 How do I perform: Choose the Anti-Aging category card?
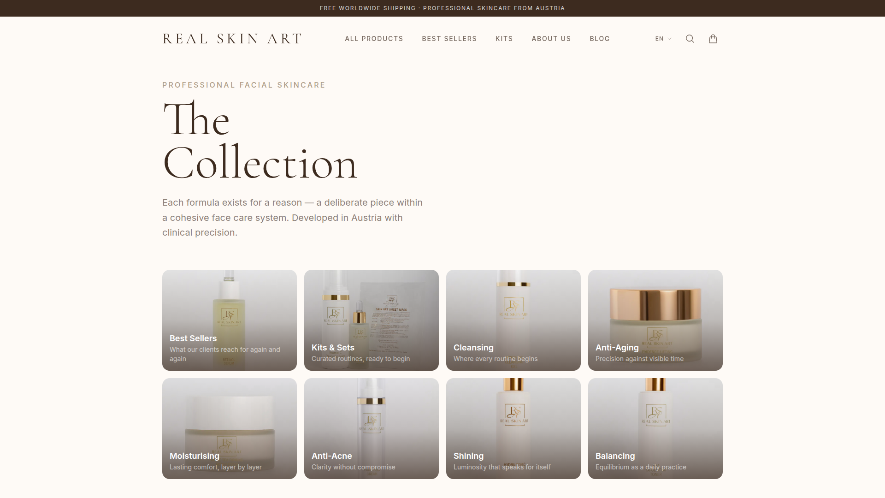[x=655, y=320]
